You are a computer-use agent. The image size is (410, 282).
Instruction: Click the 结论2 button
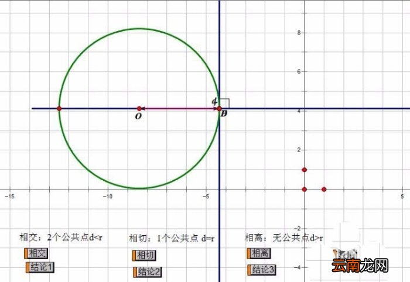(148, 272)
